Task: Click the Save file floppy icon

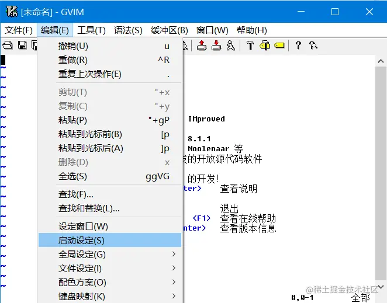Action: click(22, 46)
